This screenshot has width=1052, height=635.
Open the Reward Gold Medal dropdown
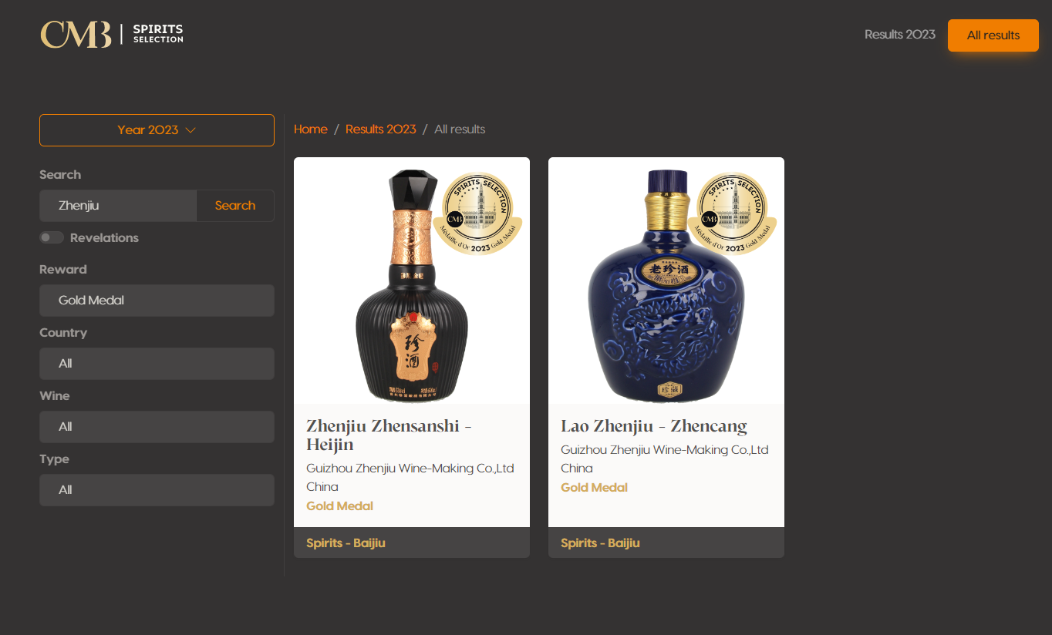(157, 301)
